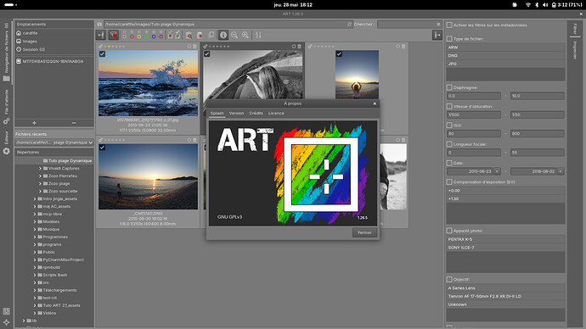Toggle the 'Longueur focale' filter checkbox
586x329 pixels.
(449, 144)
